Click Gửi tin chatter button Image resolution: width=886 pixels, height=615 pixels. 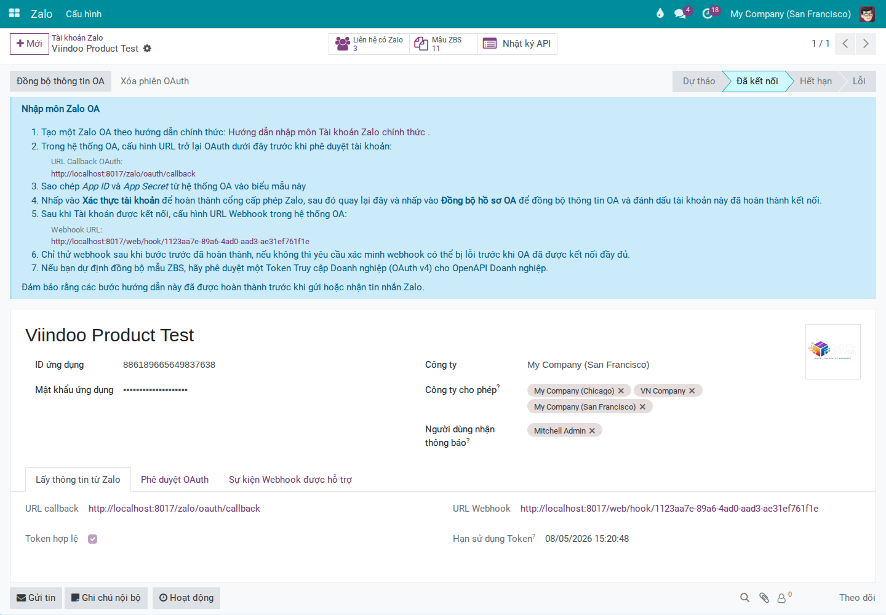point(36,598)
